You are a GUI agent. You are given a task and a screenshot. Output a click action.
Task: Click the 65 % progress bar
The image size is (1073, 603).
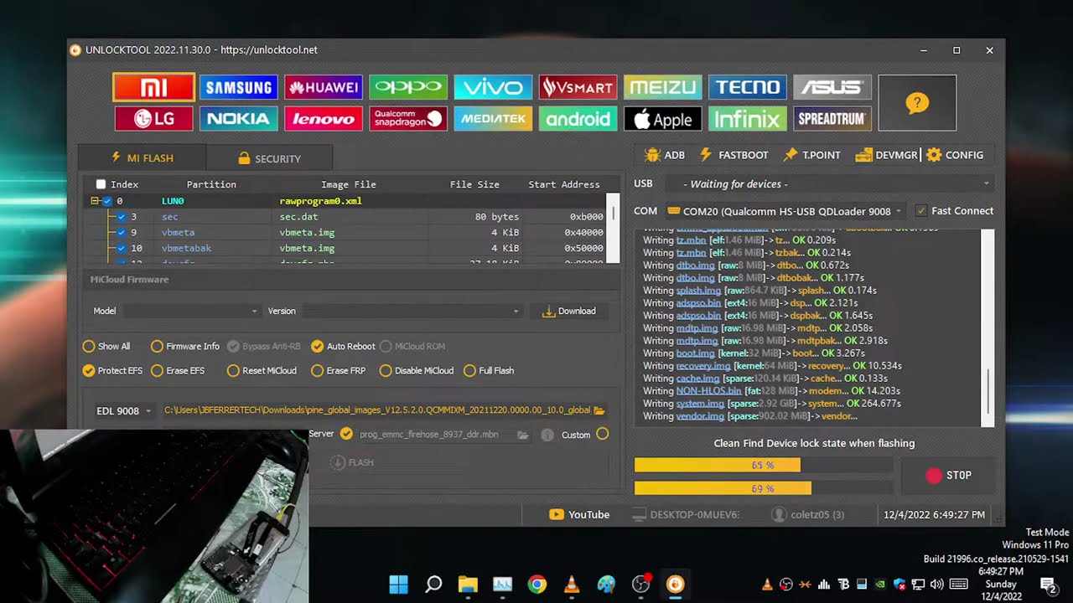coord(764,465)
